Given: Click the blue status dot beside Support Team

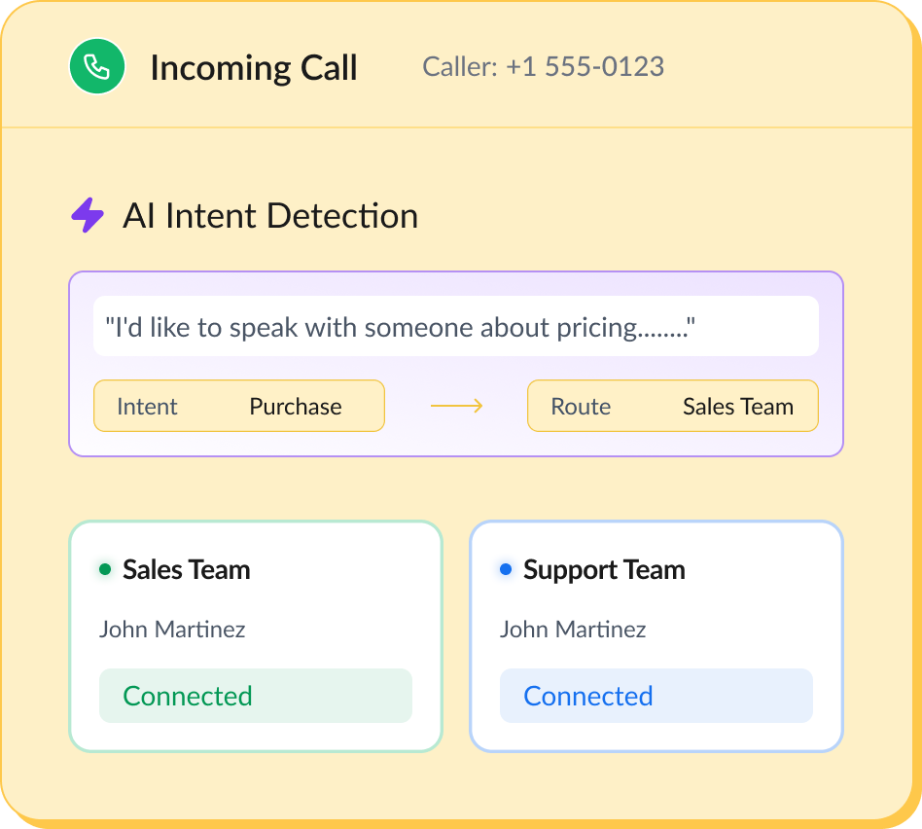Looking at the screenshot, I should click(506, 570).
